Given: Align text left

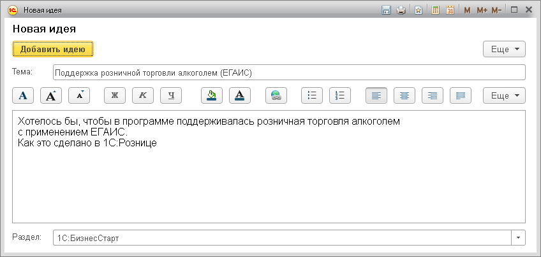Looking at the screenshot, I should (376, 95).
